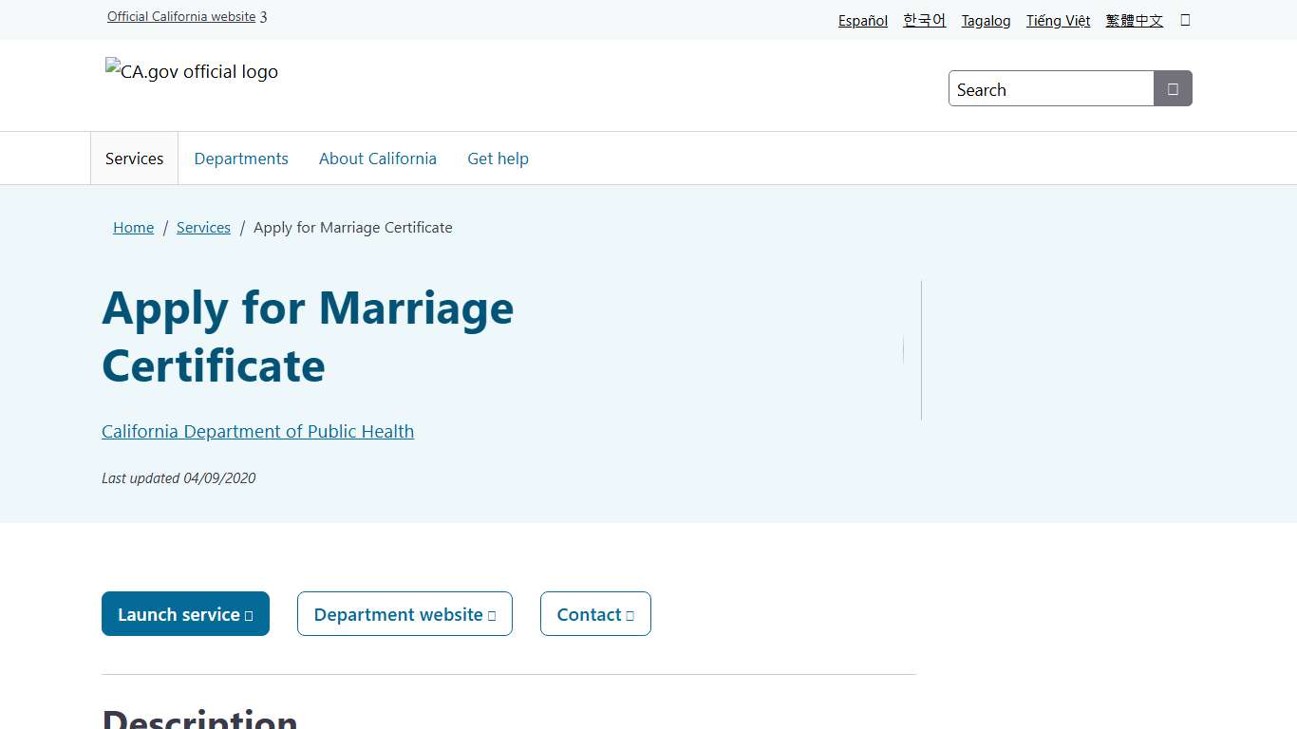The height and width of the screenshot is (729, 1297).
Task: Click external-link icon on Contact button
Action: [x=631, y=614]
